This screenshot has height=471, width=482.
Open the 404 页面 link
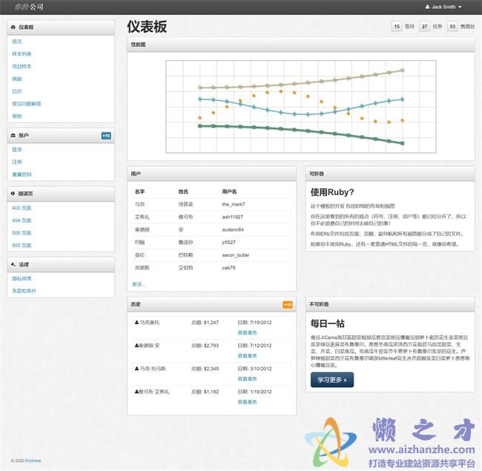pyautogui.click(x=22, y=220)
